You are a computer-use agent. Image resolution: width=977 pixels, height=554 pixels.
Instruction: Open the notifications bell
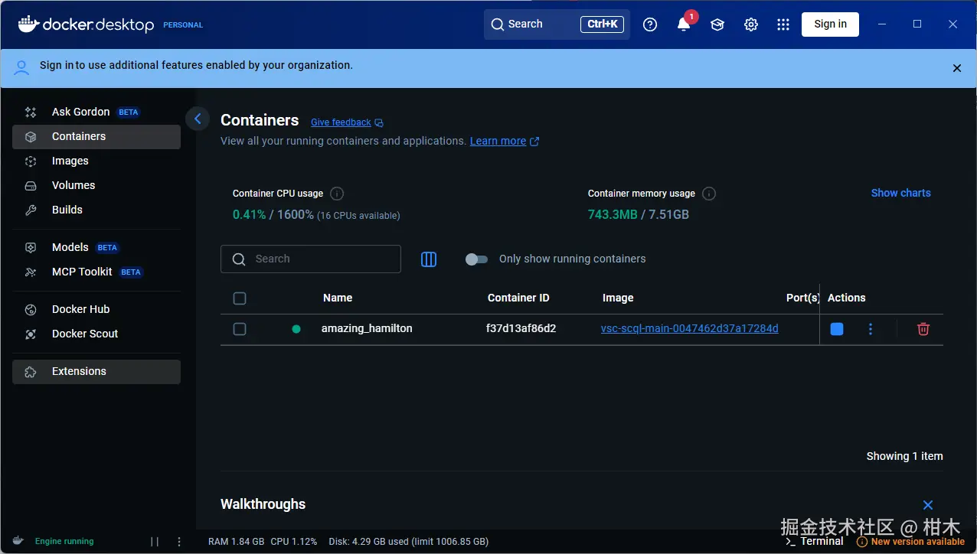pos(684,24)
